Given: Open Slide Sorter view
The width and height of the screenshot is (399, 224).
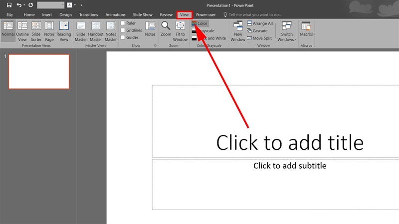Looking at the screenshot, I should [36, 31].
